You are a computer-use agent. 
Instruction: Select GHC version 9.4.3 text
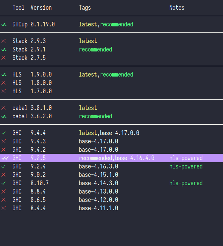[38, 141]
